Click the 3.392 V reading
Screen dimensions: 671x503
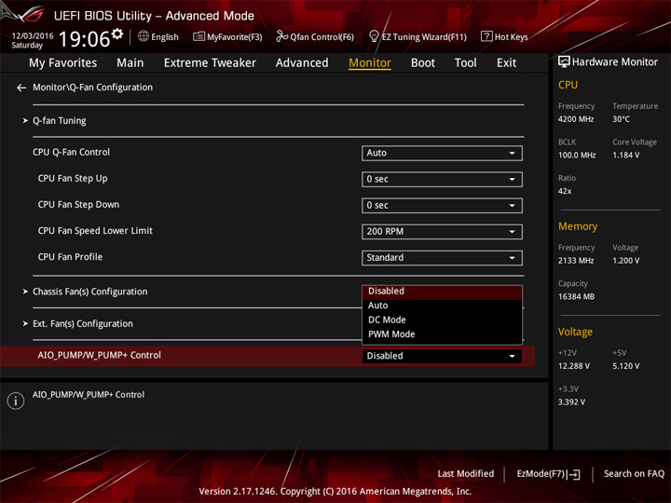571,402
